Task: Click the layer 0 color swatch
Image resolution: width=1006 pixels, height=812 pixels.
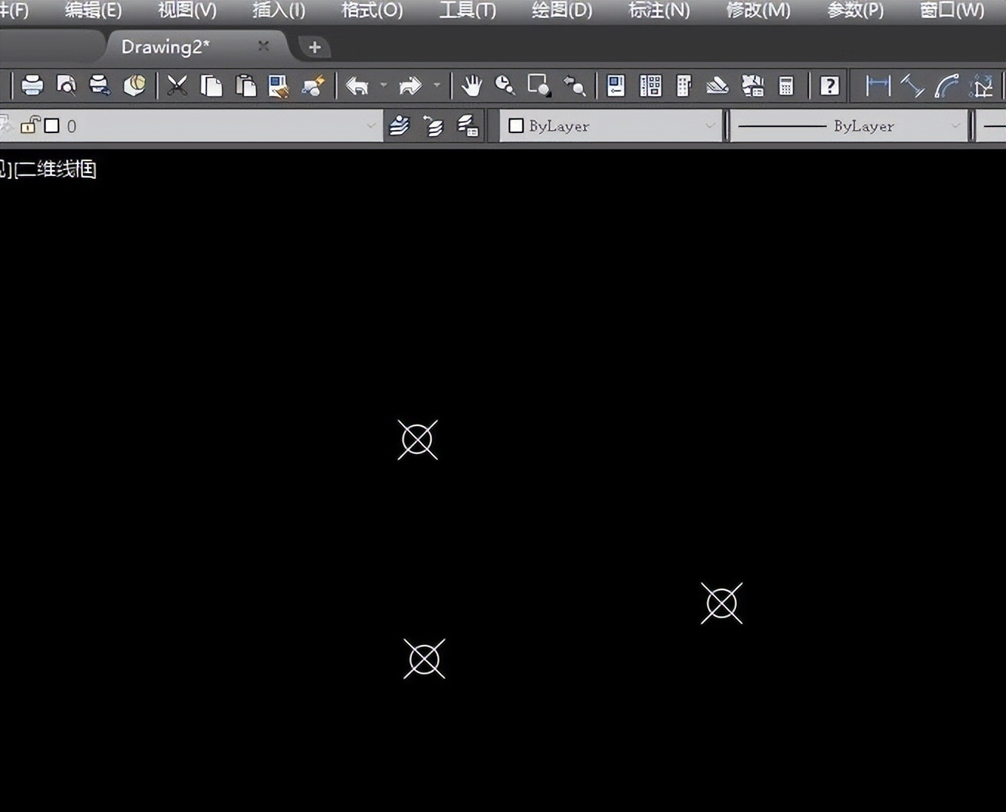Action: coord(52,126)
